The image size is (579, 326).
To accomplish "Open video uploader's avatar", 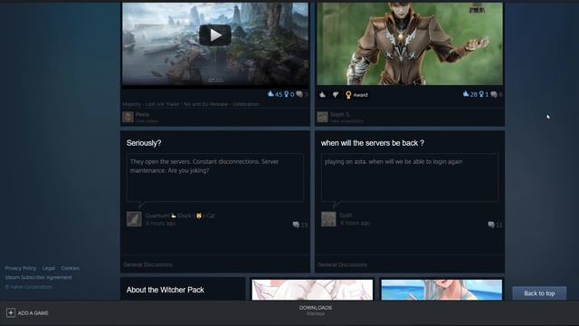I will click(x=128, y=117).
